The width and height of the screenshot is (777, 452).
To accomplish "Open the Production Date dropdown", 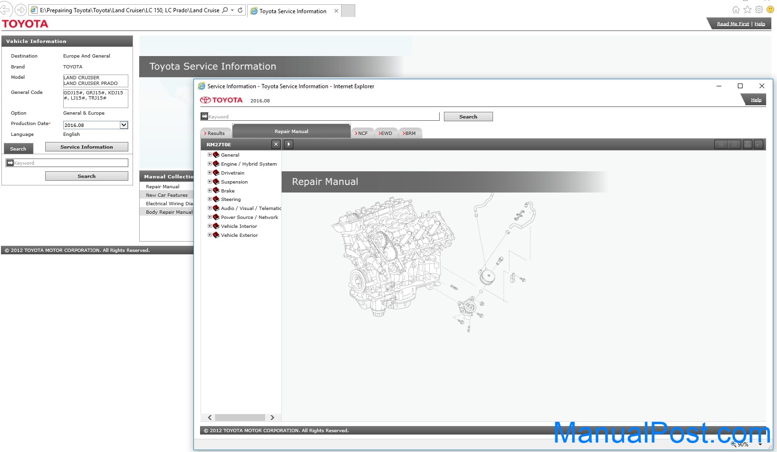I will click(124, 125).
